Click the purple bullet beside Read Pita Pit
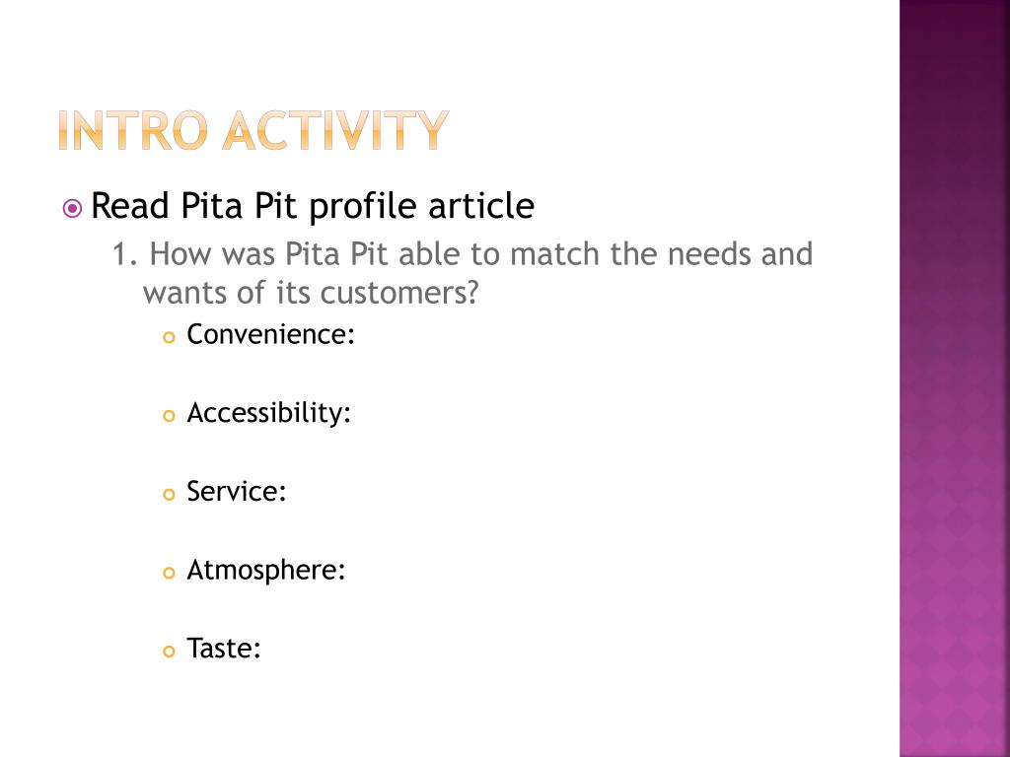 73,209
